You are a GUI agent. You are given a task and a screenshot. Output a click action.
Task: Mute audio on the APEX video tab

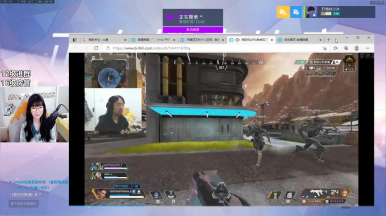point(237,40)
